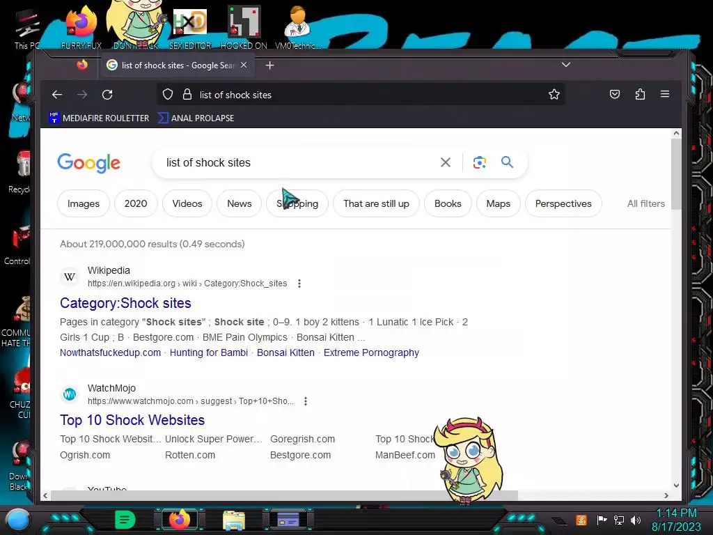
Task: Open network tray icon
Action: coord(619,520)
